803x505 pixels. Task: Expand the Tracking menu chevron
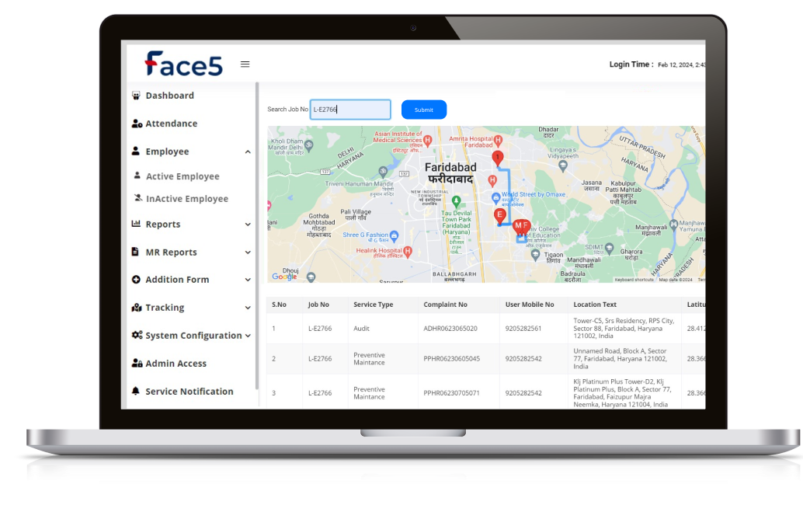248,308
